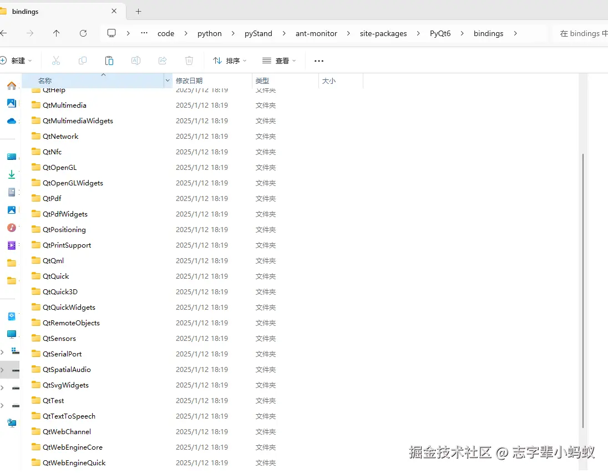Viewport: 608px width, 473px height.
Task: Open Home in the navigation pane
Action: click(x=12, y=85)
